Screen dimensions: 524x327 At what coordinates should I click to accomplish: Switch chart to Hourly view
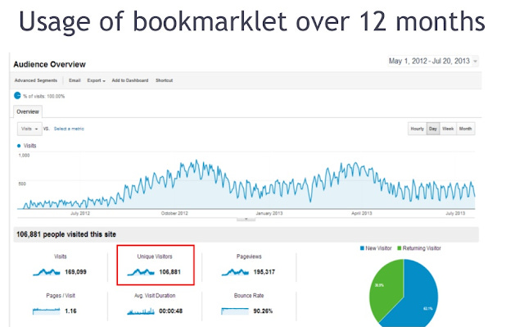417,129
